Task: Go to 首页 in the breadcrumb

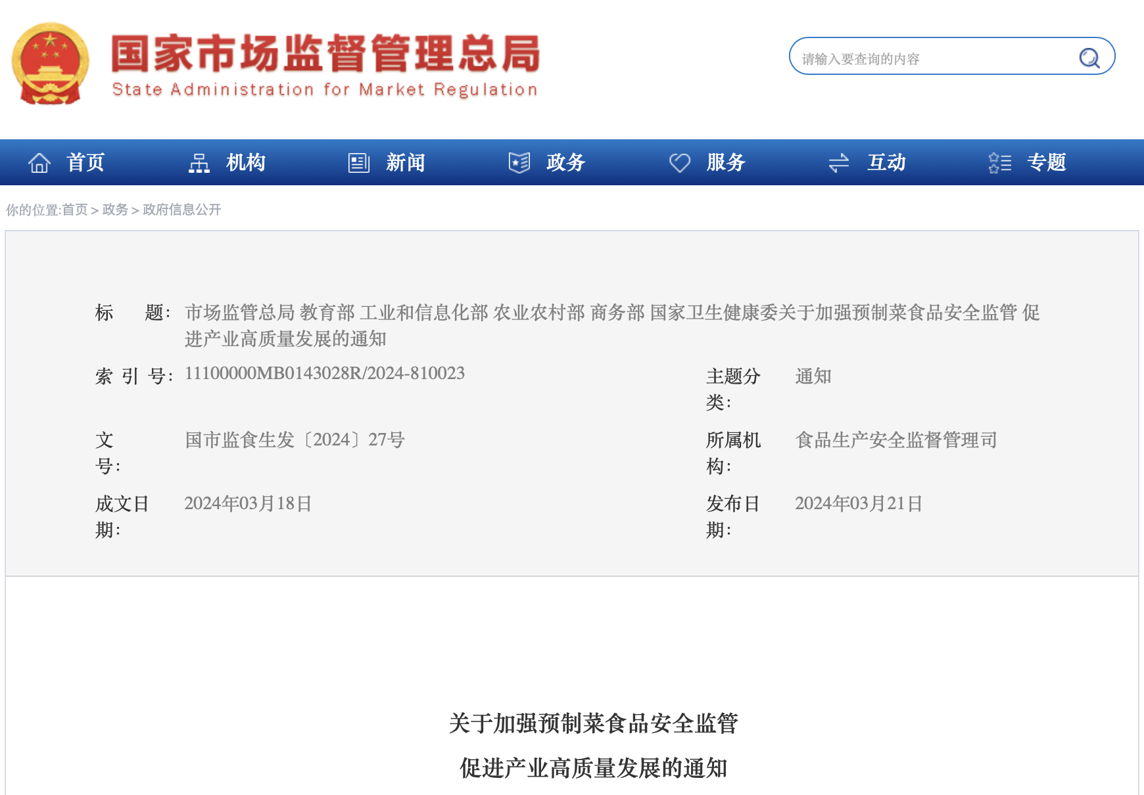Action: pos(75,210)
